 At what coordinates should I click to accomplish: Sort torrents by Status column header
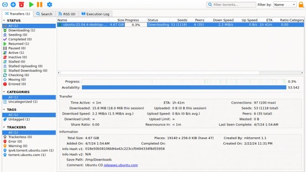tap(158, 20)
